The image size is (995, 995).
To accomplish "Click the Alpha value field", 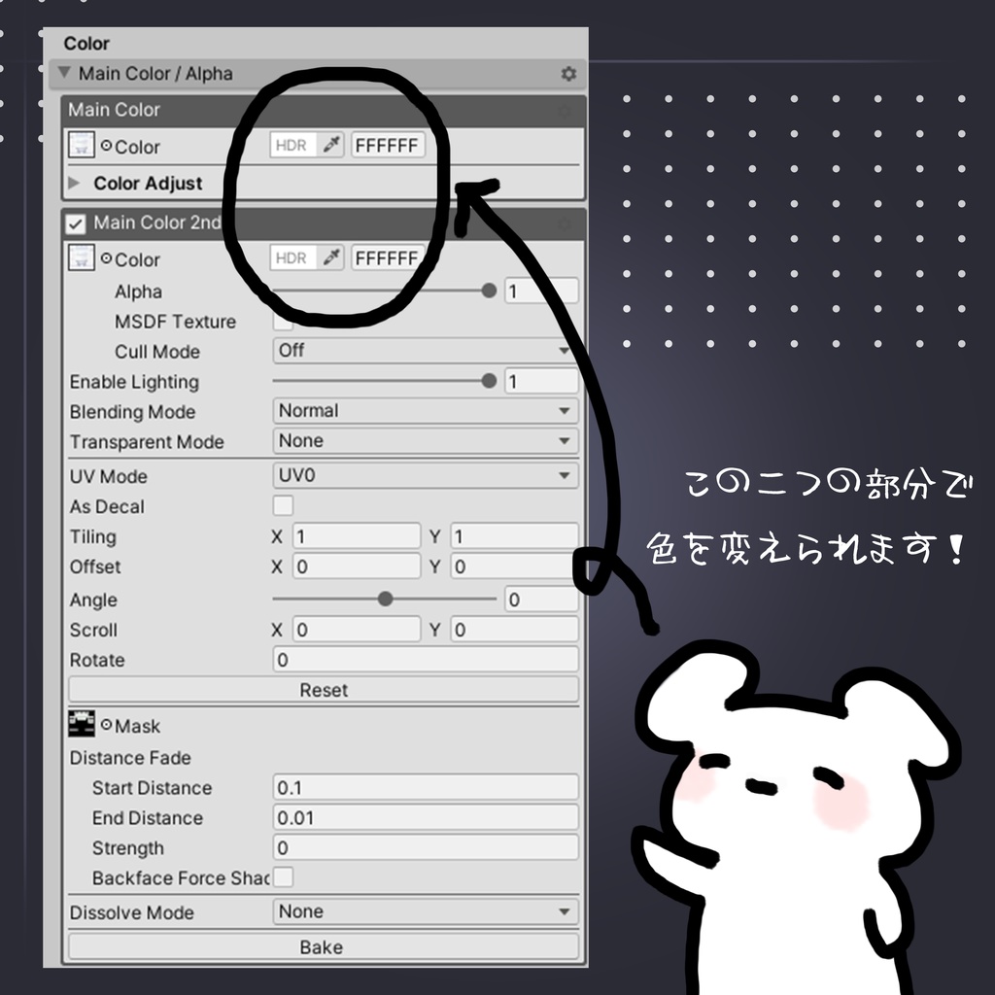I will pyautogui.click(x=541, y=291).
